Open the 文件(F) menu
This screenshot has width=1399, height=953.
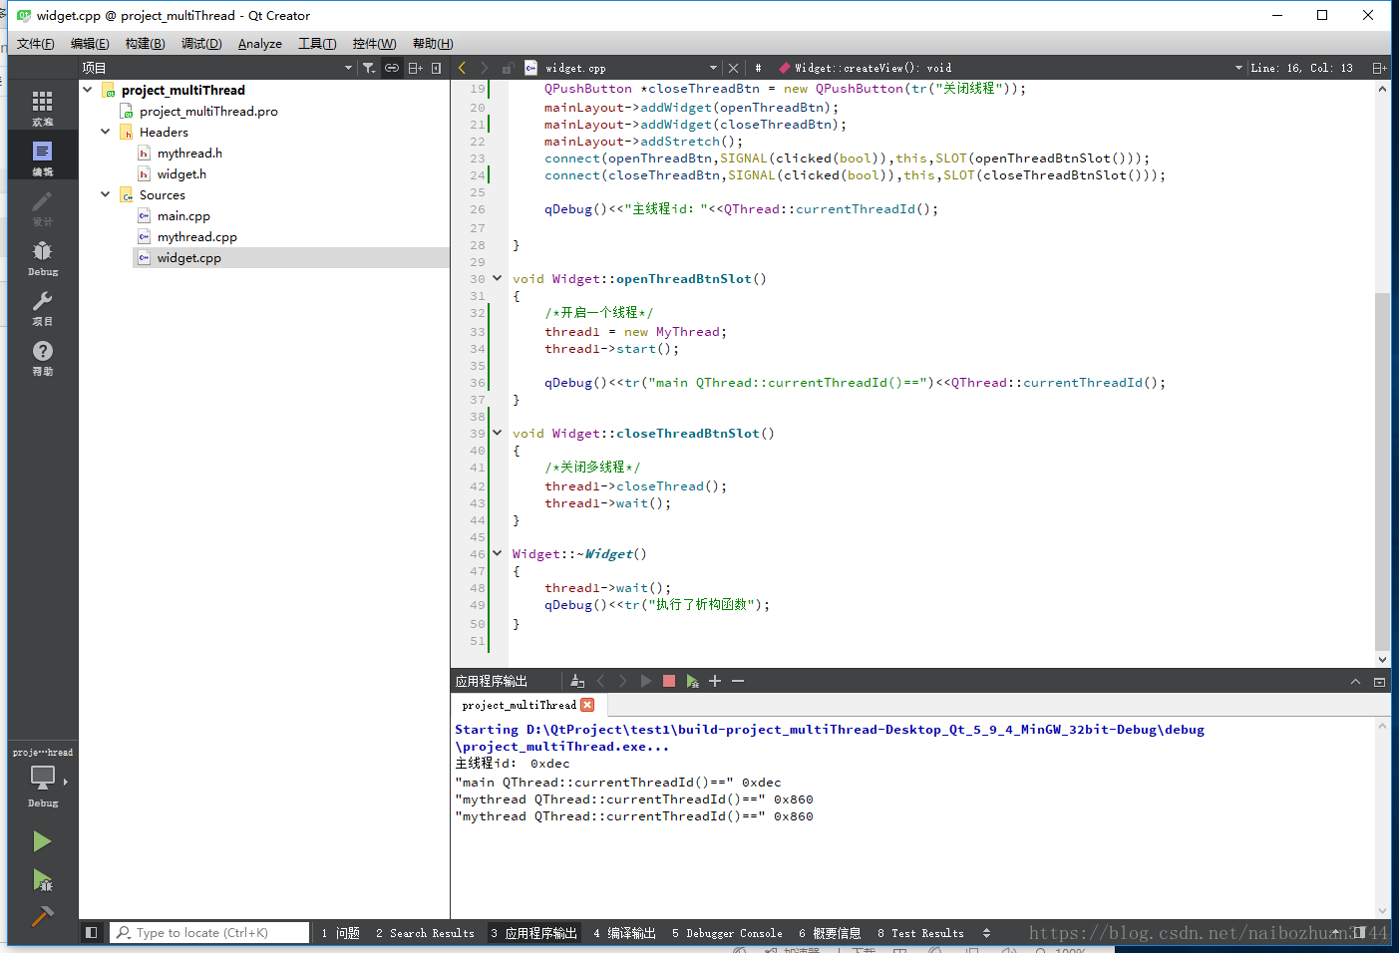35,44
